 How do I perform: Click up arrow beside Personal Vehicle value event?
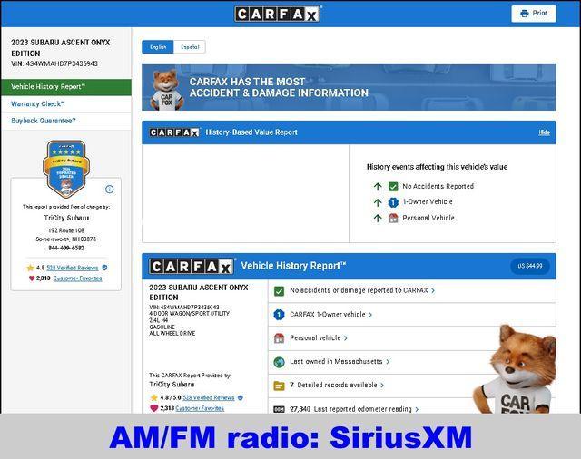point(378,218)
